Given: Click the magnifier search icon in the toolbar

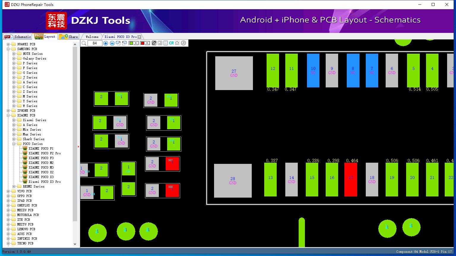Looking at the screenshot, I should [84, 43].
